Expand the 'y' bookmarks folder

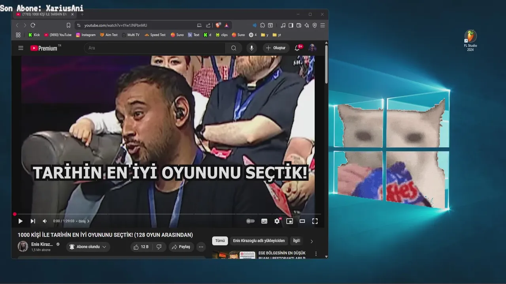265,35
